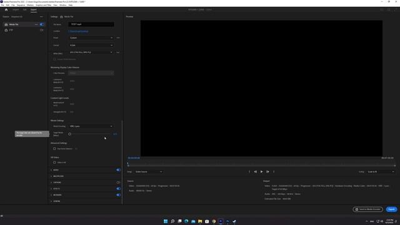Viewport: 400px width, 225px height.
Task: Click Send to Media Encoder button
Action: click(x=368, y=209)
